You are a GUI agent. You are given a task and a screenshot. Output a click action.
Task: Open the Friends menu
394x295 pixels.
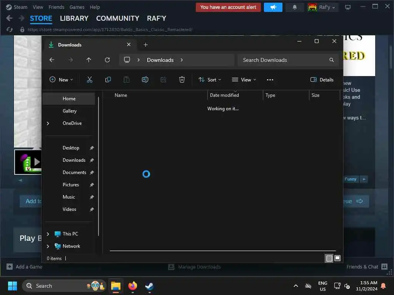56,7
